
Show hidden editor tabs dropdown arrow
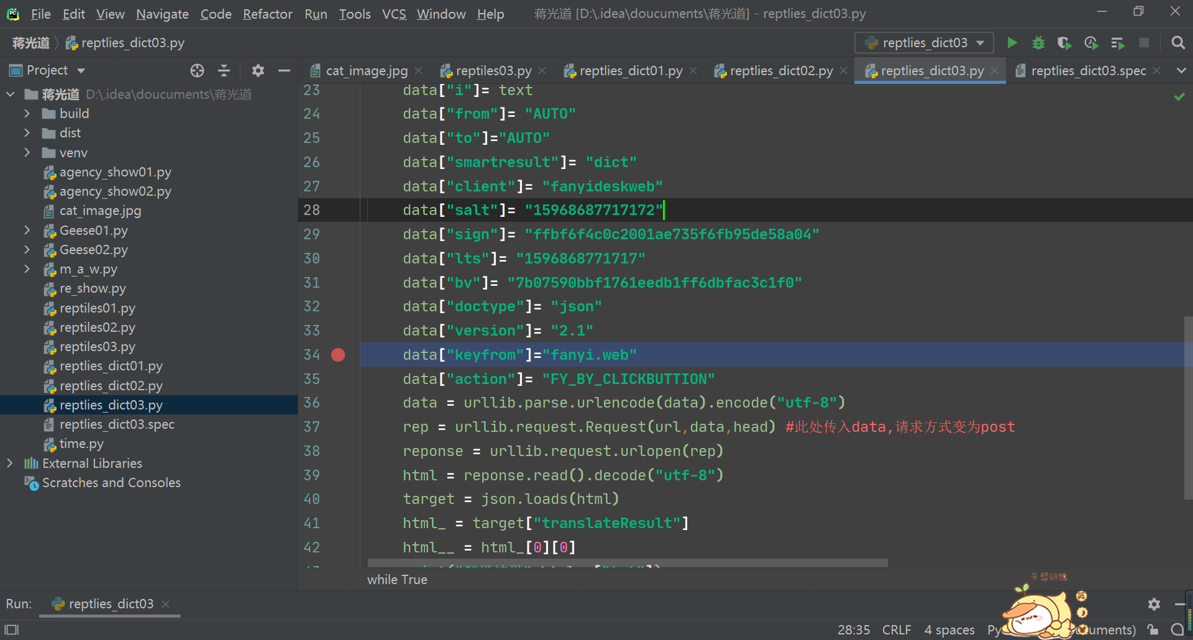pos(1181,71)
